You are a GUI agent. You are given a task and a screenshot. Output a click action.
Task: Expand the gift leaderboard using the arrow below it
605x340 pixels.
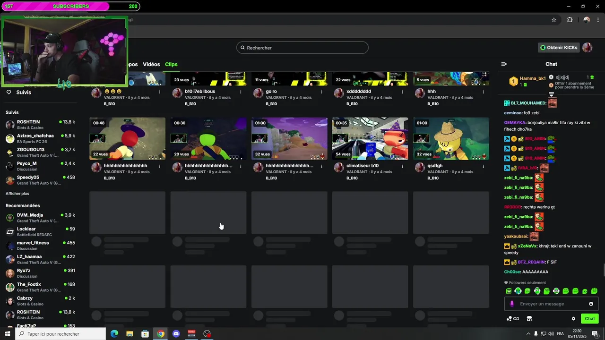551,94
